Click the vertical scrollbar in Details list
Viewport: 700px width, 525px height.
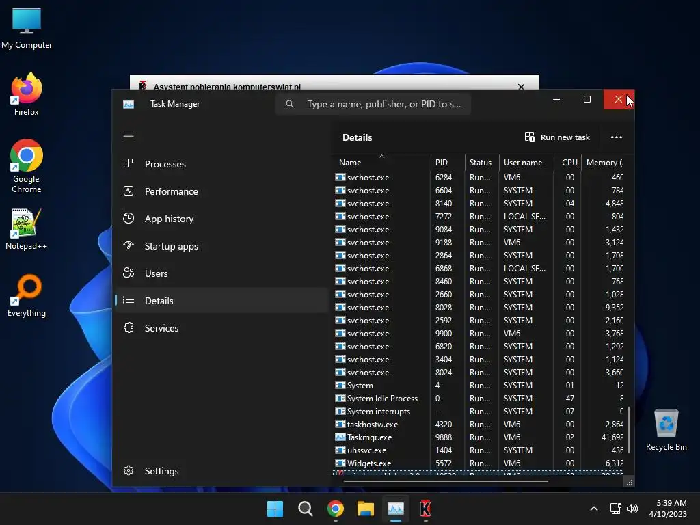tap(629, 429)
